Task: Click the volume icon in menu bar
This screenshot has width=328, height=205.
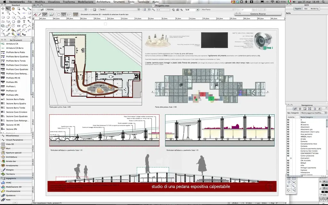Action: (x=294, y=2)
